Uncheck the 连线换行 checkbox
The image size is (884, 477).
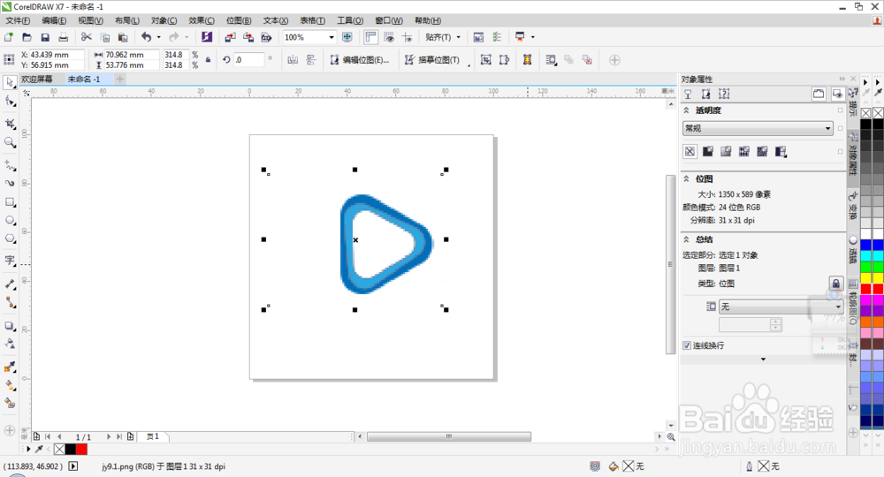pos(687,345)
